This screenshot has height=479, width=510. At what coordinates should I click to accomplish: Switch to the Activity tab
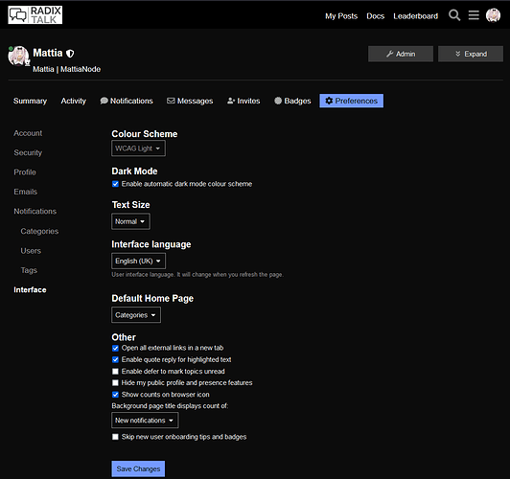pos(73,101)
